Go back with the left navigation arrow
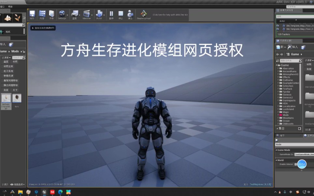The height and width of the screenshot is (196, 314). tap(278, 54)
